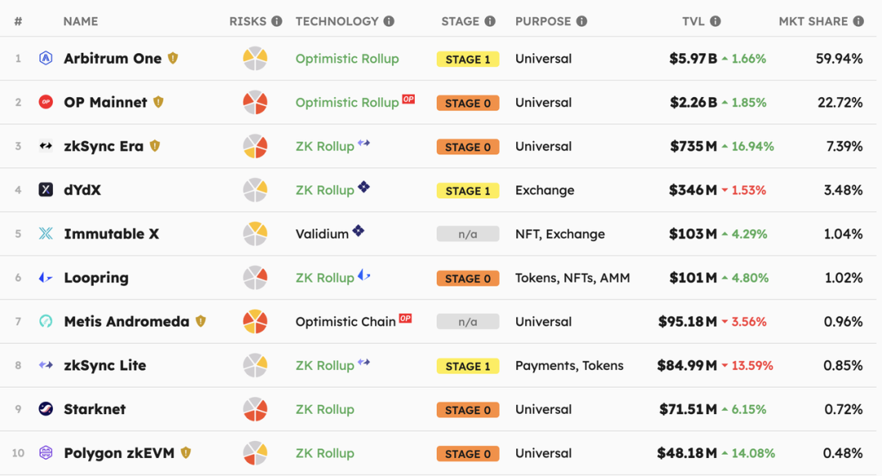Click the n/a stage badge for Immutable X
The height and width of the screenshot is (476, 882).
(x=467, y=234)
